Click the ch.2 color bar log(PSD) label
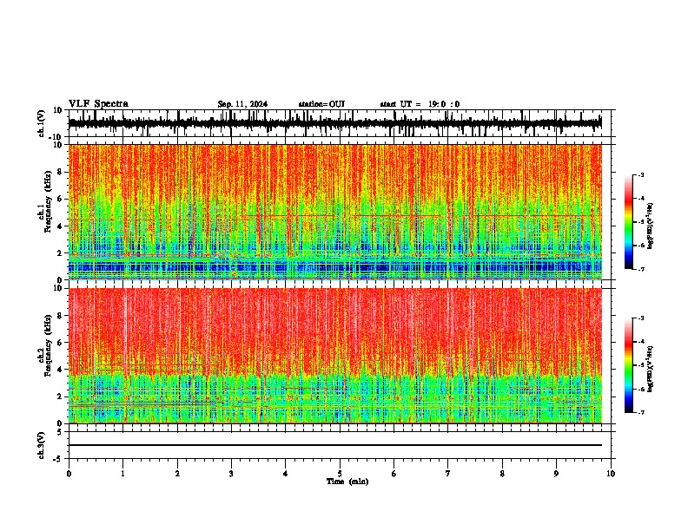Image resolution: width=688 pixels, height=531 pixels. 651,369
